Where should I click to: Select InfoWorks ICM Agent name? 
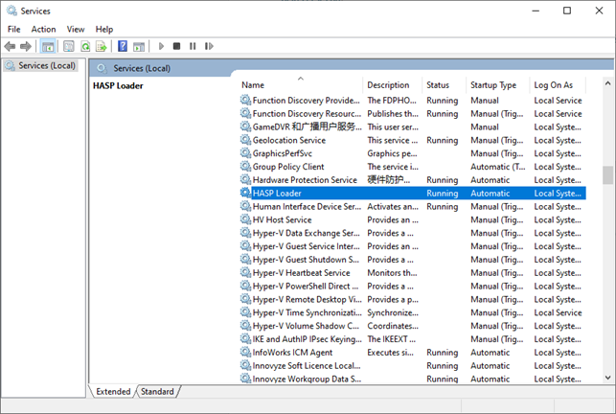pyautogui.click(x=292, y=353)
